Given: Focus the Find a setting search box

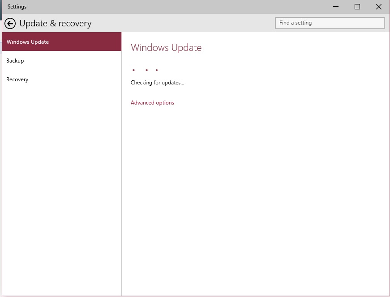Looking at the screenshot, I should (x=330, y=23).
